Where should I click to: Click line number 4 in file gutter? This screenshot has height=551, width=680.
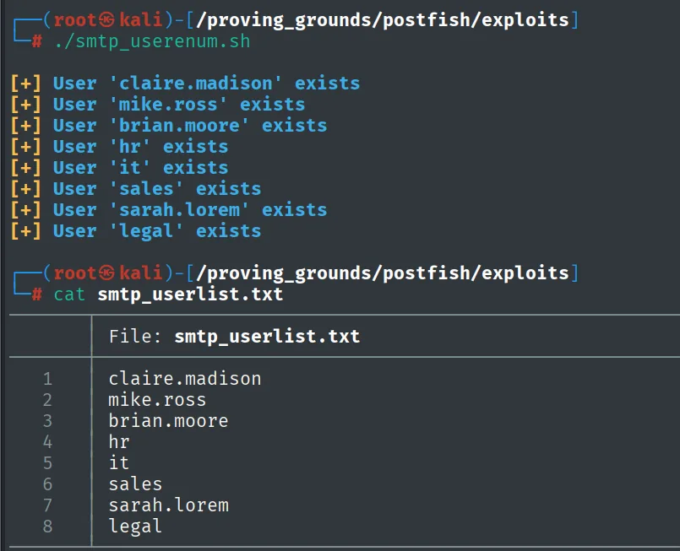coord(47,442)
